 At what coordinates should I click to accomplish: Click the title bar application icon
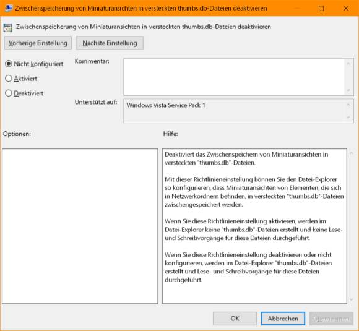(x=8, y=8)
